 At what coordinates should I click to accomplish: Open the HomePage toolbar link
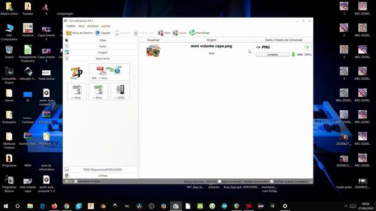click(x=200, y=33)
